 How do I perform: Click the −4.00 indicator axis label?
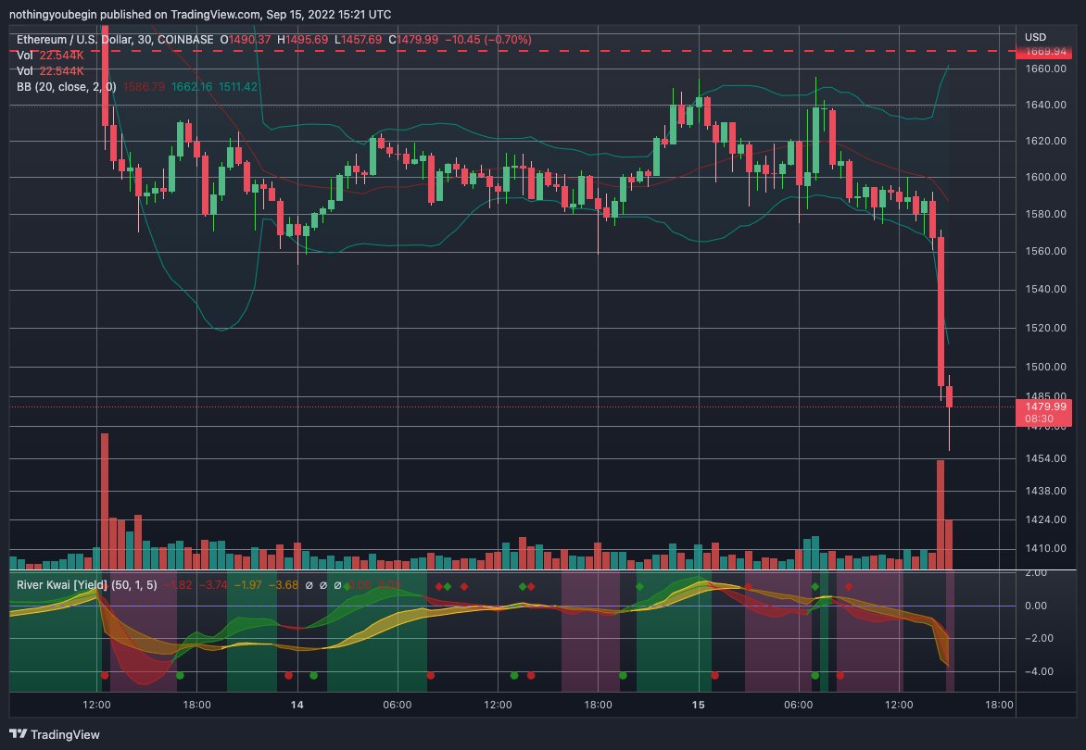(x=1039, y=672)
